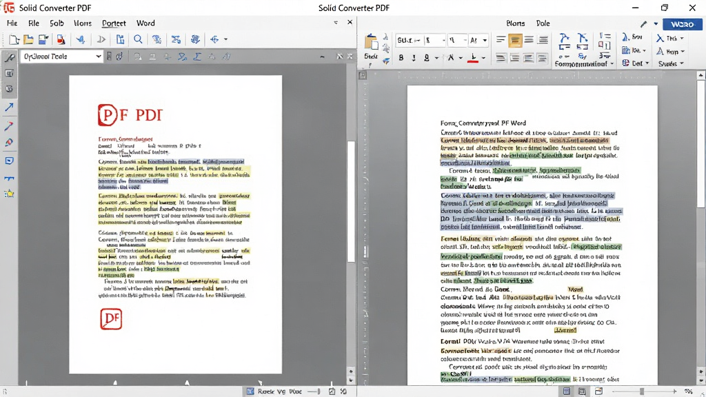Image resolution: width=706 pixels, height=397 pixels.
Task: Open the tools combo box in left pane
Action: tap(61, 57)
